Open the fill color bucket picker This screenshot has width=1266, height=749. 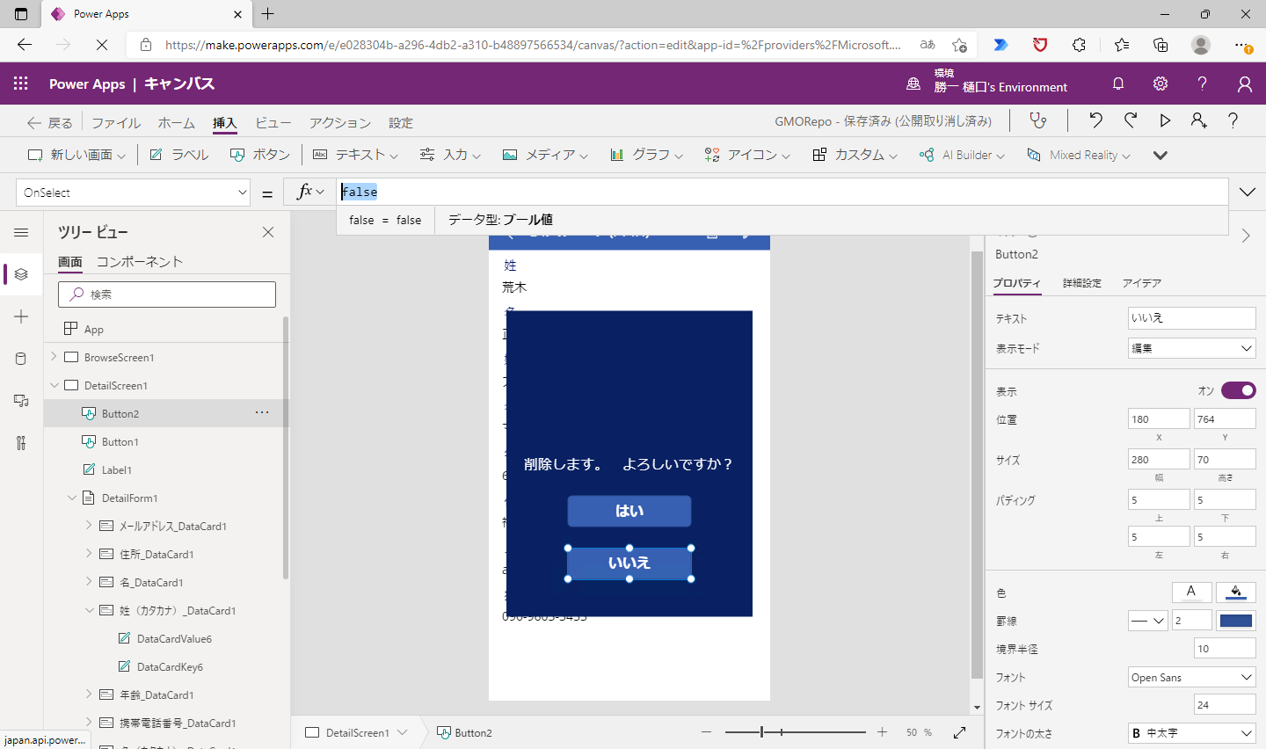(1236, 592)
